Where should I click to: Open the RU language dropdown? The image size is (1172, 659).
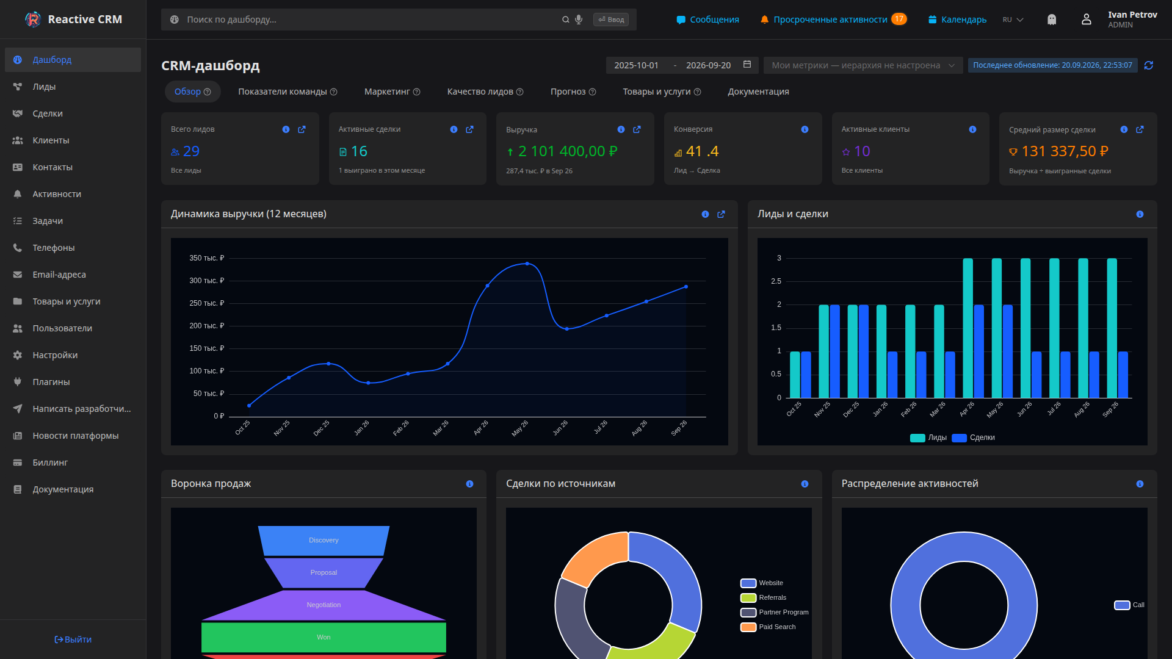click(x=1013, y=20)
